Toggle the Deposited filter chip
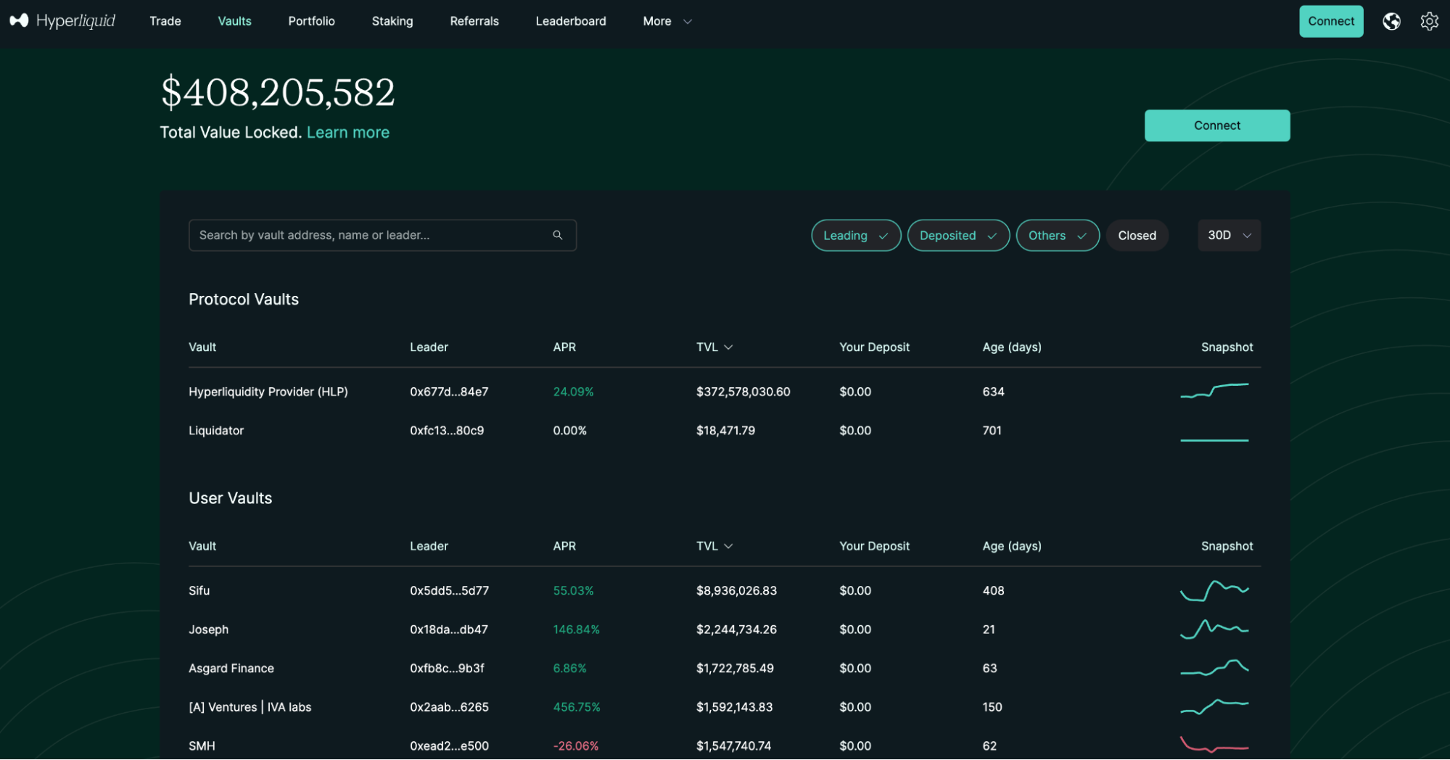This screenshot has width=1450, height=760. coord(958,235)
